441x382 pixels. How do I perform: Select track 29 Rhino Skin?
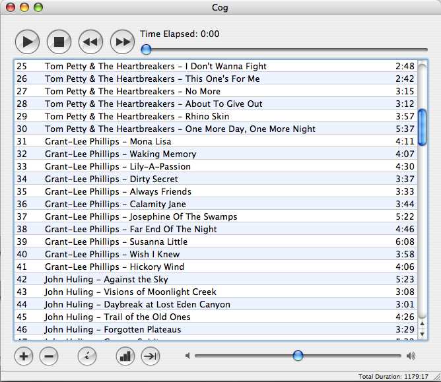[x=216, y=116]
